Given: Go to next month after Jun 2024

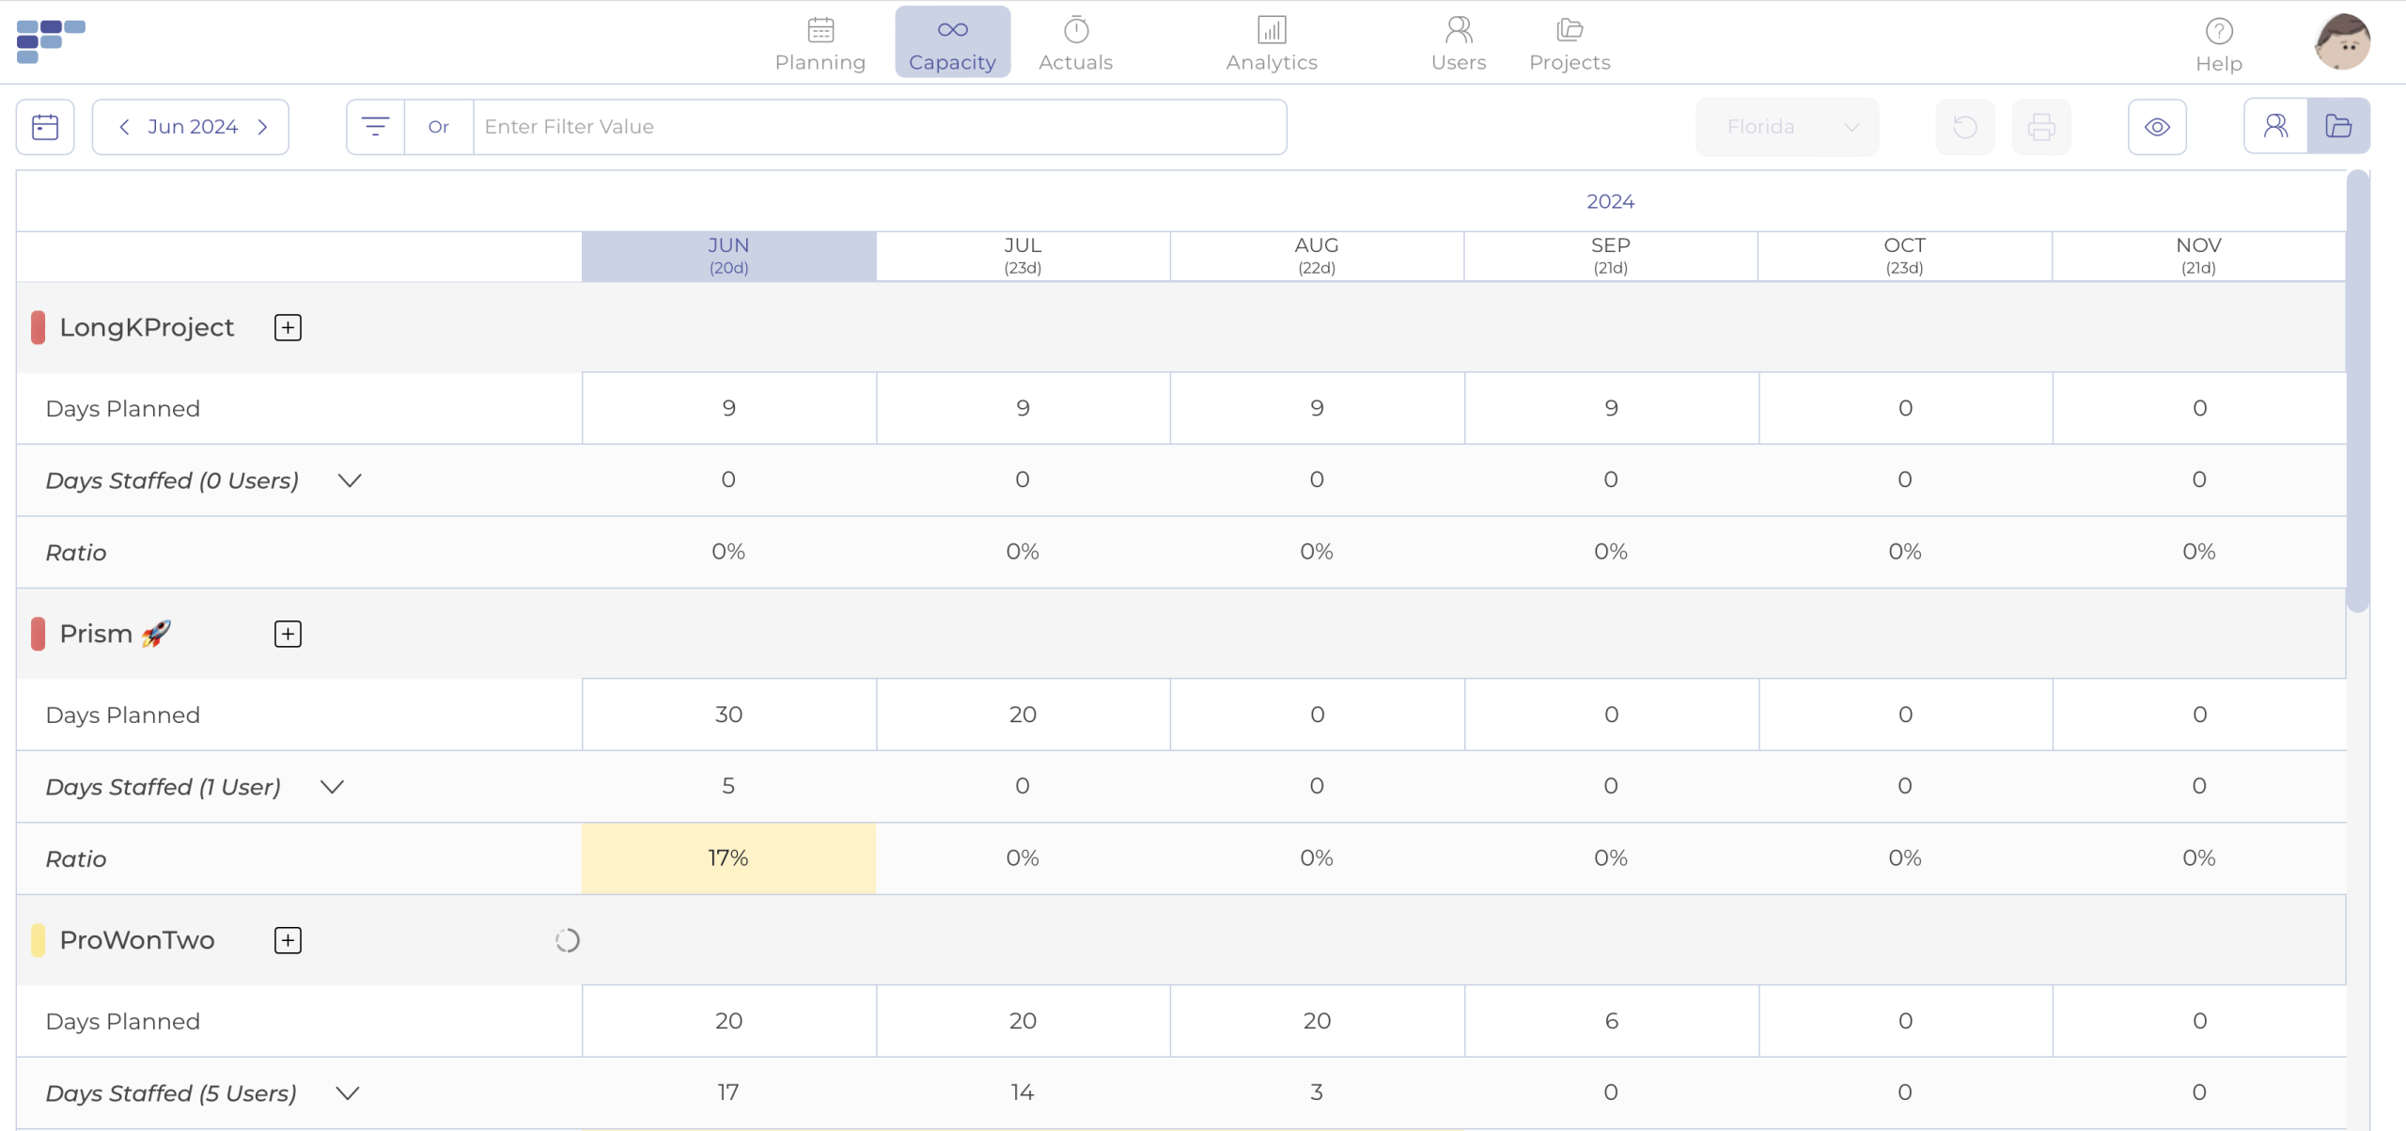Looking at the screenshot, I should tap(263, 127).
